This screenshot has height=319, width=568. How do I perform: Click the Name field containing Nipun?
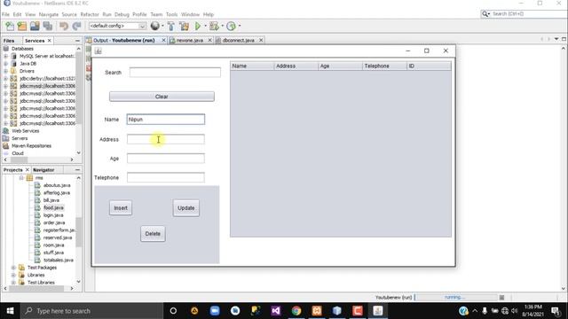point(166,120)
